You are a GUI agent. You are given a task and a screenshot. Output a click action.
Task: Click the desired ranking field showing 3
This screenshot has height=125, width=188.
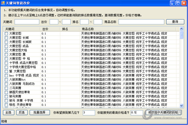click(x=89, y=113)
